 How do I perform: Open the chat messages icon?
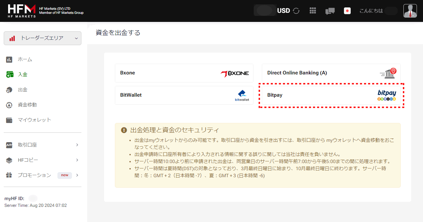pos(330,11)
